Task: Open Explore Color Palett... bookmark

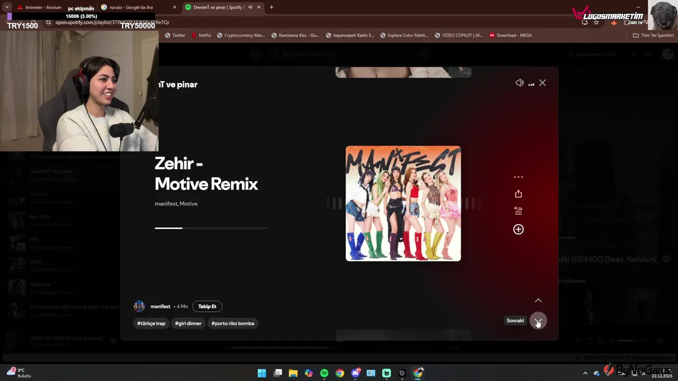Action: pyautogui.click(x=404, y=35)
